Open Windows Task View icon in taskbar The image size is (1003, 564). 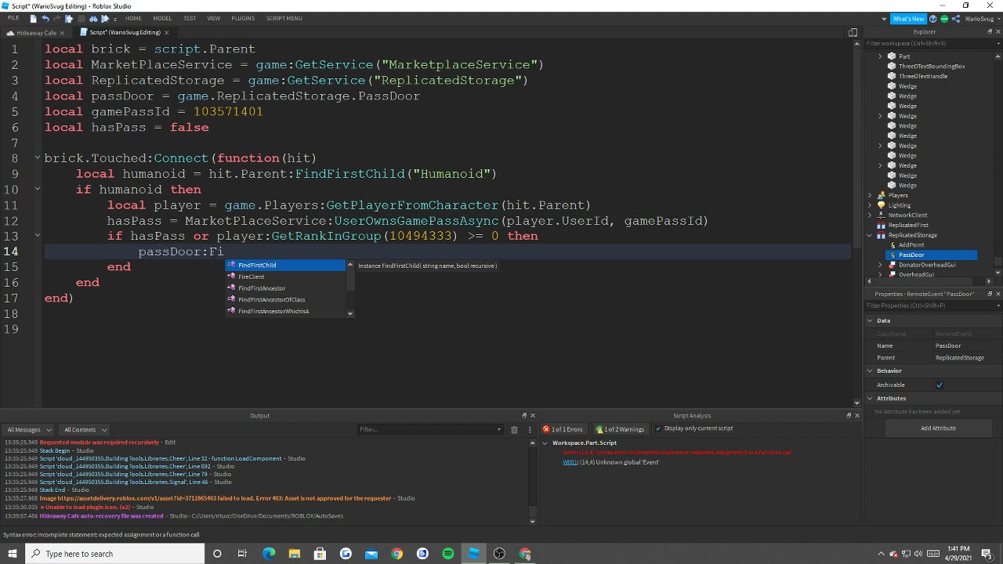[x=242, y=554]
